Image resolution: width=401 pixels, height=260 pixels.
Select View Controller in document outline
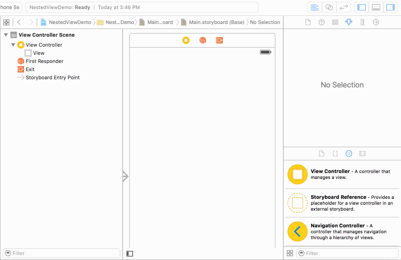pyautogui.click(x=40, y=45)
